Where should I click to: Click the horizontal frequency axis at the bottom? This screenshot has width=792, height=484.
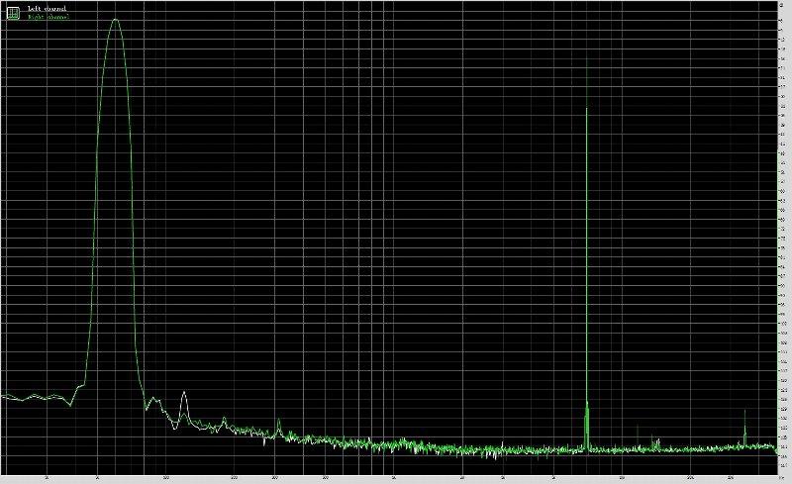click(x=396, y=479)
